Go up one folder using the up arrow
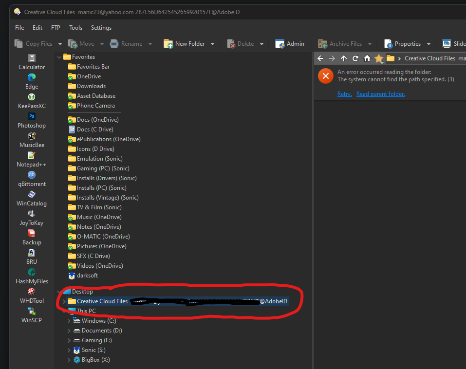Image resolution: width=466 pixels, height=369 pixels. coord(344,58)
